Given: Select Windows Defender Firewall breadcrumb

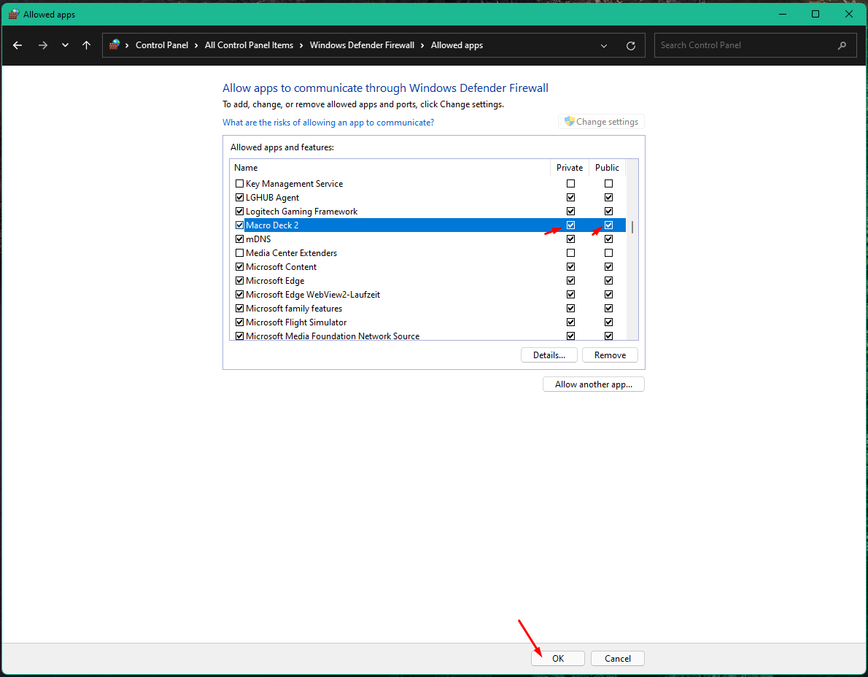Looking at the screenshot, I should coord(362,45).
